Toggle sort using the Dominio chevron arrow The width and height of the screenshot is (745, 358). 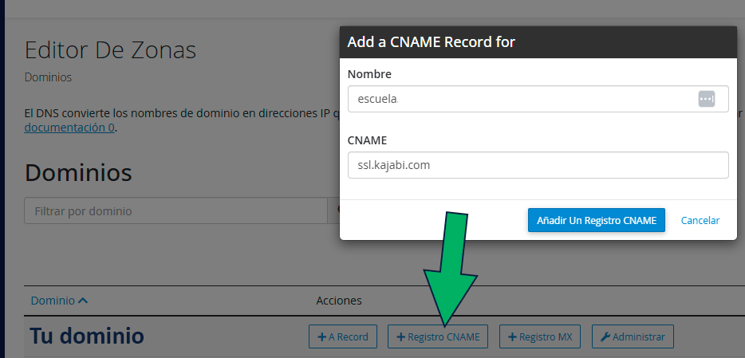83,301
